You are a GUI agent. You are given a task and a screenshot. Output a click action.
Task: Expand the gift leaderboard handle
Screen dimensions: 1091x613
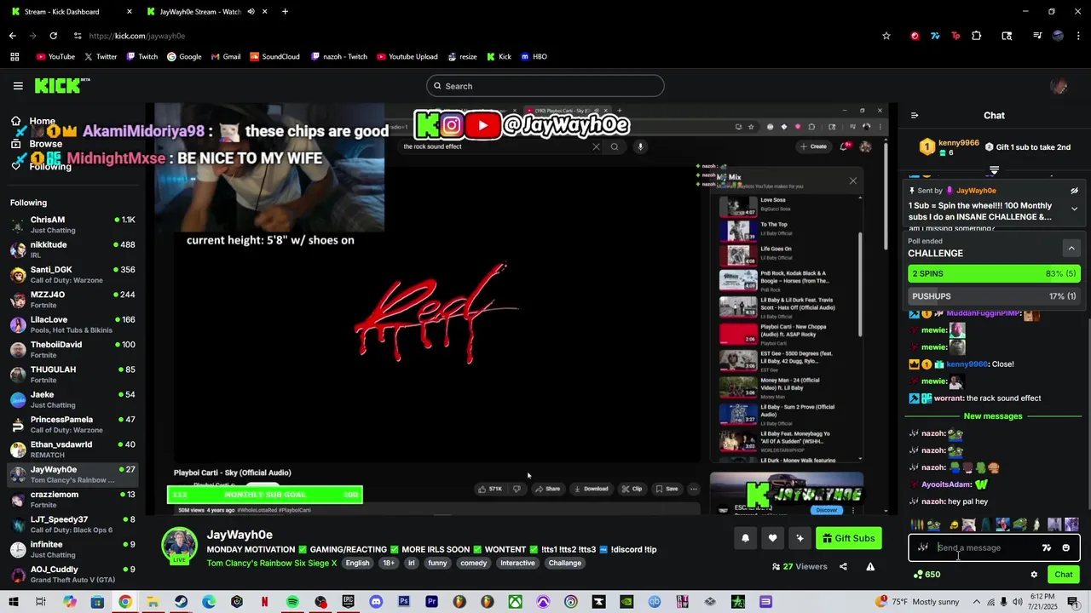[994, 171]
